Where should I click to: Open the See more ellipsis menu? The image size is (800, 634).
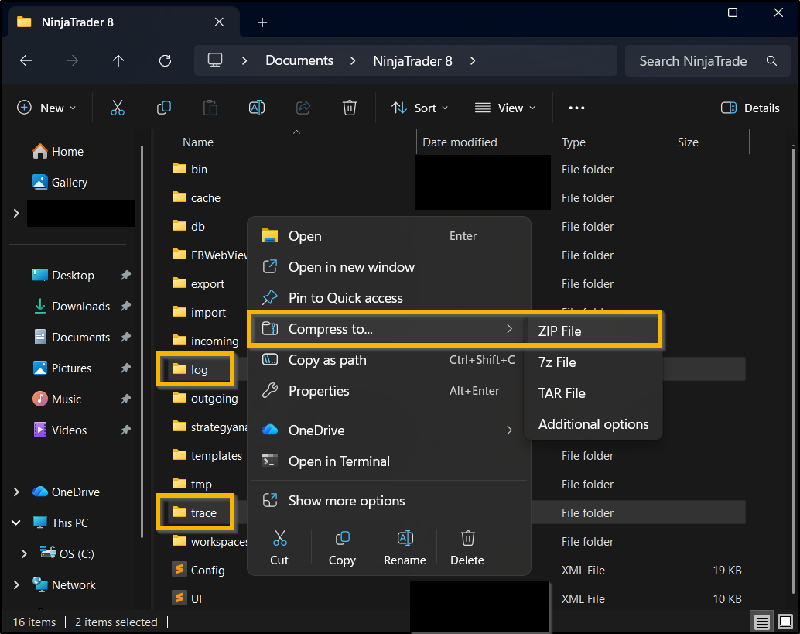pos(576,108)
